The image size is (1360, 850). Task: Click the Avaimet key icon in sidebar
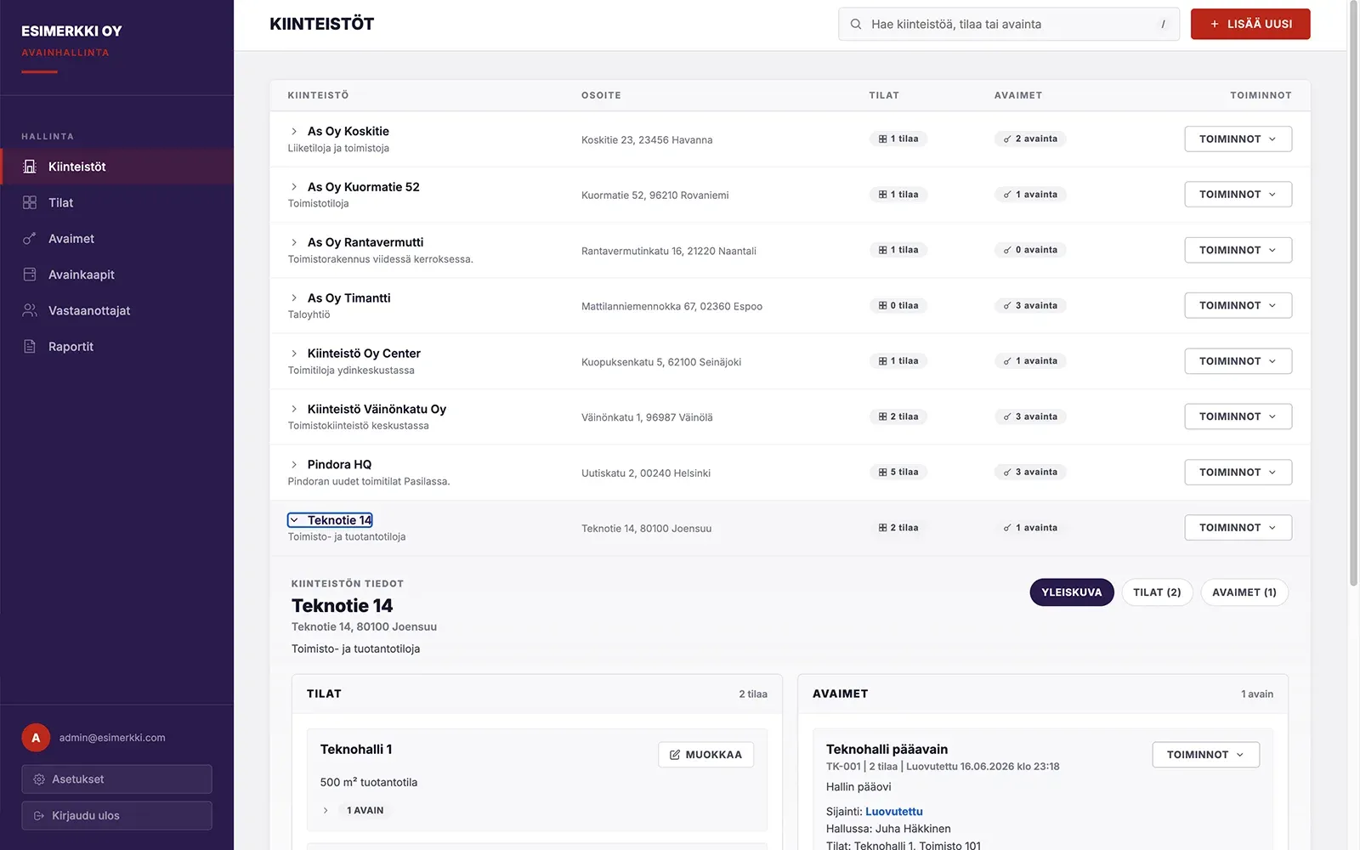30,239
